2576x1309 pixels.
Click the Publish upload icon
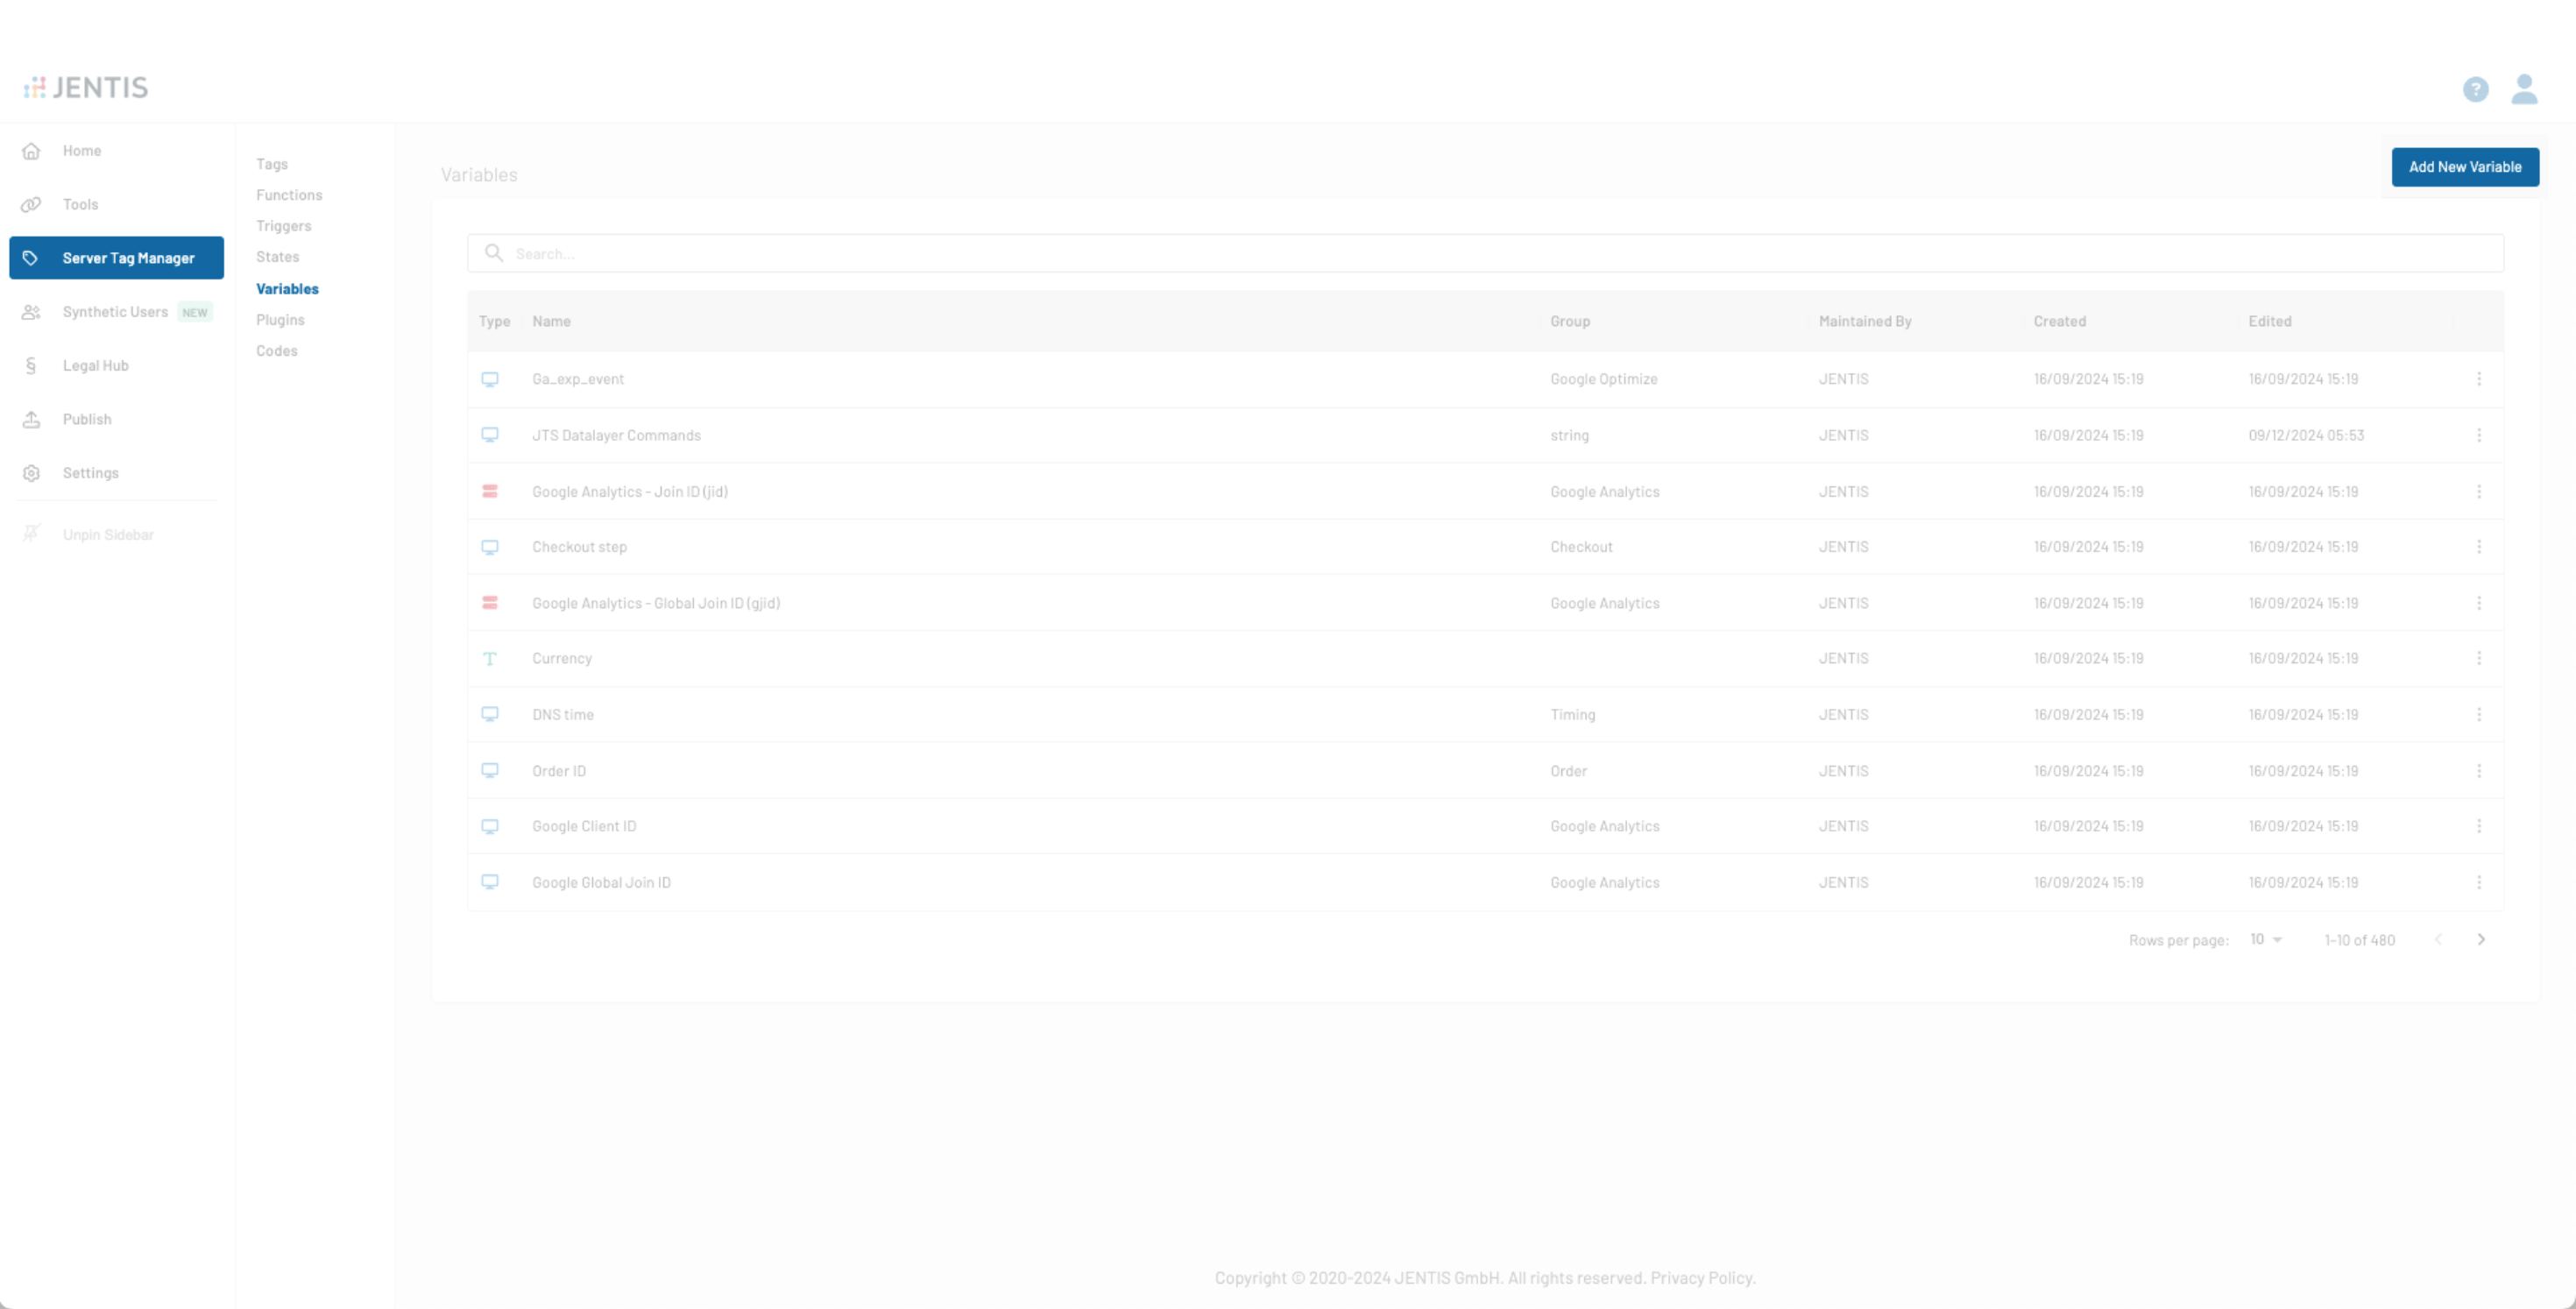(x=32, y=420)
